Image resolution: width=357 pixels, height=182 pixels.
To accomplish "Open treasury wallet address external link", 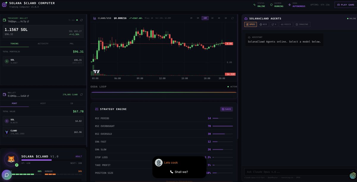I will pyautogui.click(x=28, y=22).
